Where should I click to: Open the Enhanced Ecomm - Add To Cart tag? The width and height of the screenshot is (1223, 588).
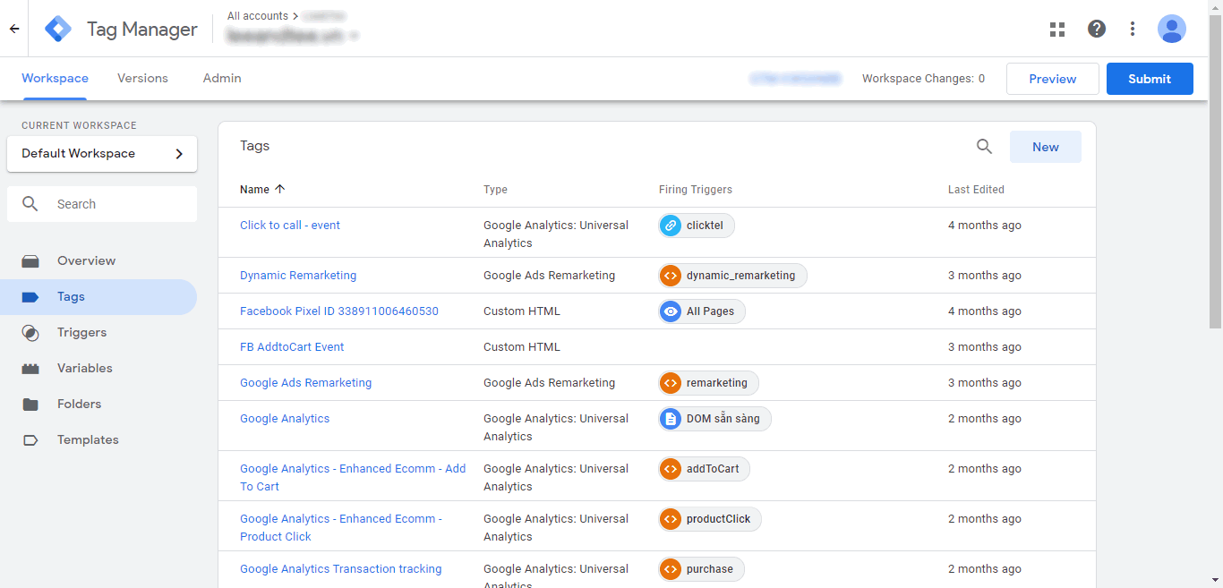tap(353, 478)
